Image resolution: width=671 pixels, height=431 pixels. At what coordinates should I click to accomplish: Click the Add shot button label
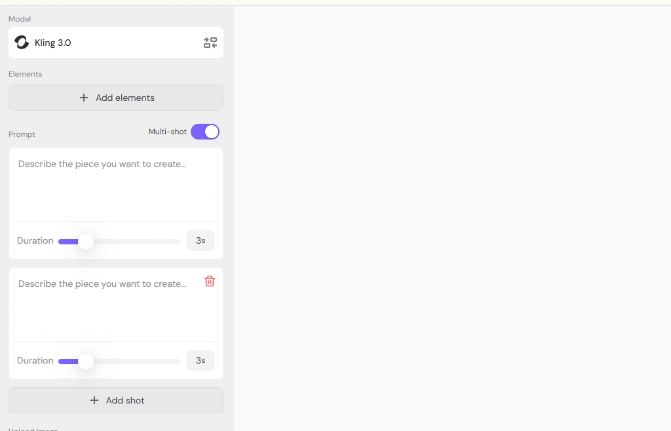(x=125, y=400)
